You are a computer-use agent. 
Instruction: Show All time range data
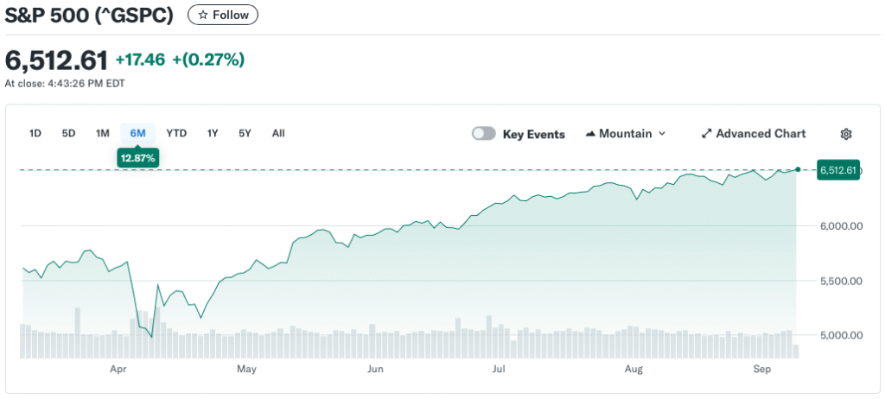(x=278, y=133)
